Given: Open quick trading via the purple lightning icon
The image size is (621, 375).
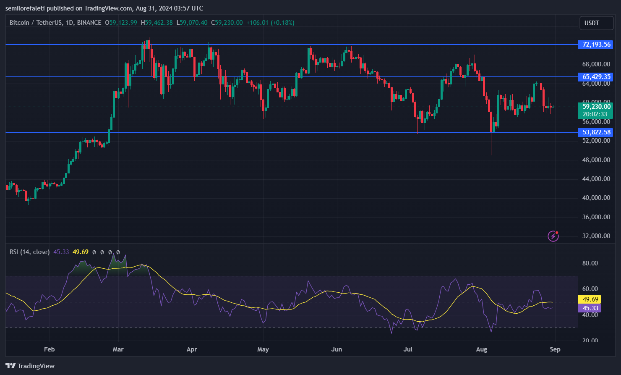Looking at the screenshot, I should [x=553, y=236].
